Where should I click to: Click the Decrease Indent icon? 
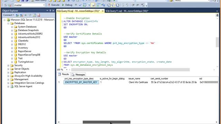click(x=133, y=5)
